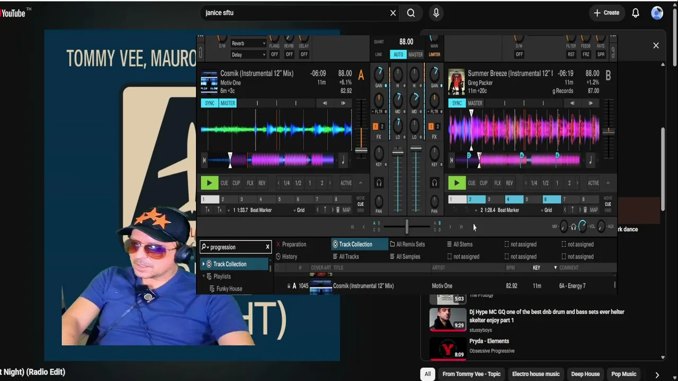Toggle headphone cue for deck B channel
Screen dimensions: 678x381
tap(434, 183)
